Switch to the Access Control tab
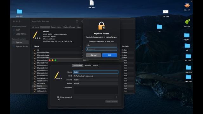 92,66
